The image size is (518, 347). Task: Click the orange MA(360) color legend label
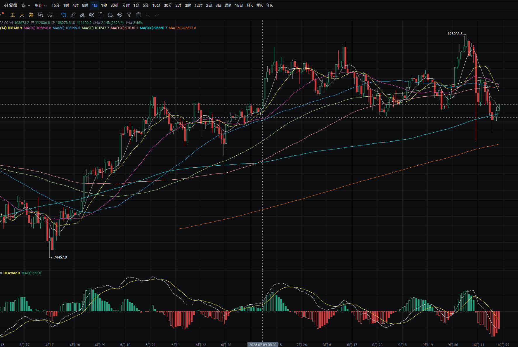point(182,28)
